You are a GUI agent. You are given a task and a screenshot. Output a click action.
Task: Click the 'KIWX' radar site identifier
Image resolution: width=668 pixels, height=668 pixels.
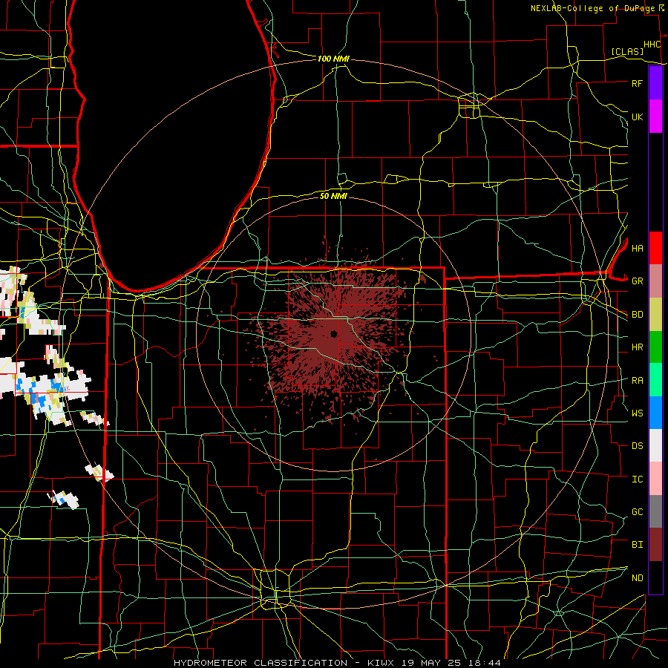pyautogui.click(x=380, y=663)
